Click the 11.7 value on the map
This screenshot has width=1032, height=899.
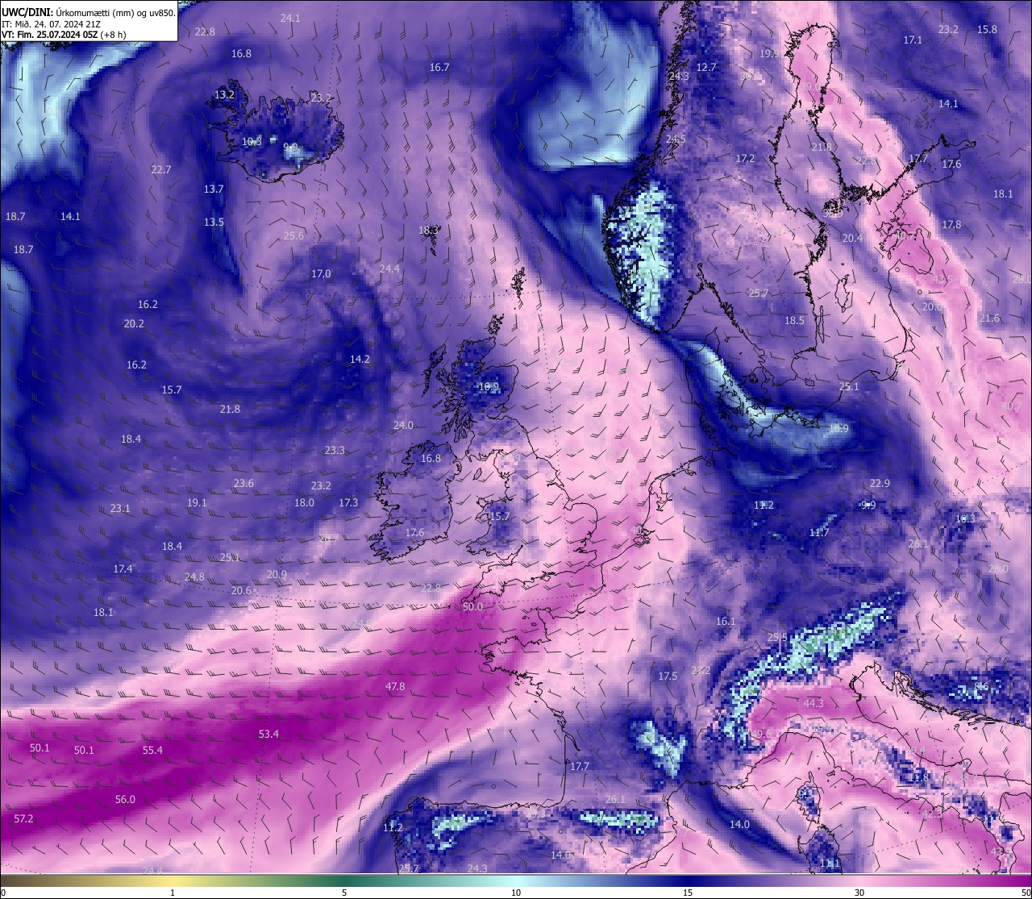[x=819, y=533]
